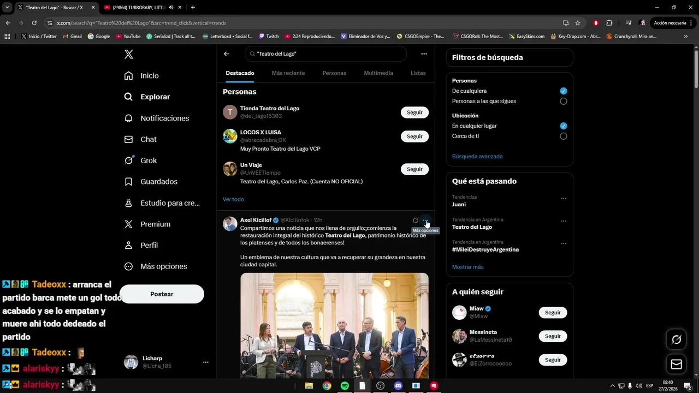Bookmark this page with the star icon
The height and width of the screenshot is (393, 699).
click(x=578, y=23)
